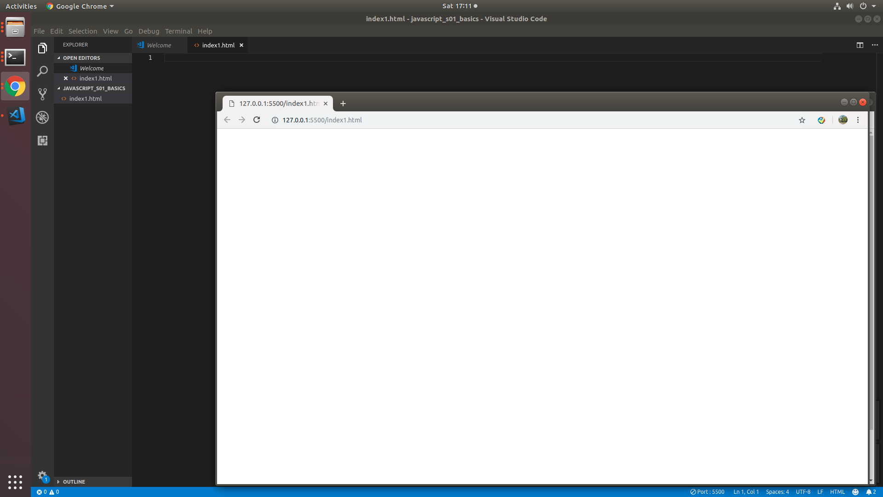
Task: Open a new Chrome tab with the plus button
Action: [x=343, y=104]
